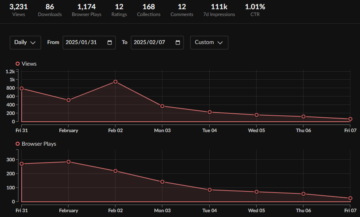This screenshot has height=217, width=360.
Task: Toggle the Browser Plays series legend
Action: pos(36,144)
